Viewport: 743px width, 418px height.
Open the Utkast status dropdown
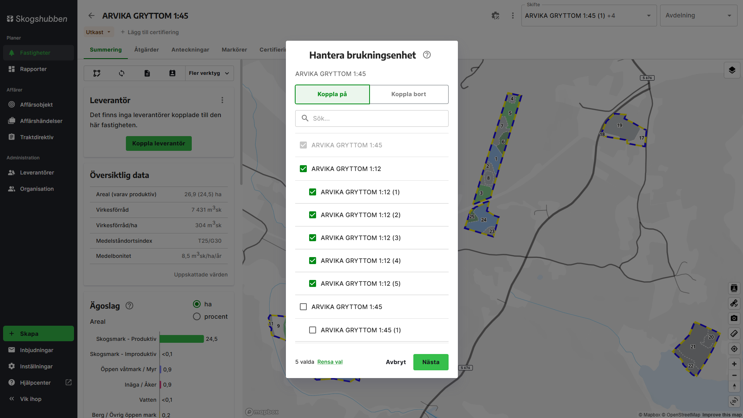click(99, 32)
